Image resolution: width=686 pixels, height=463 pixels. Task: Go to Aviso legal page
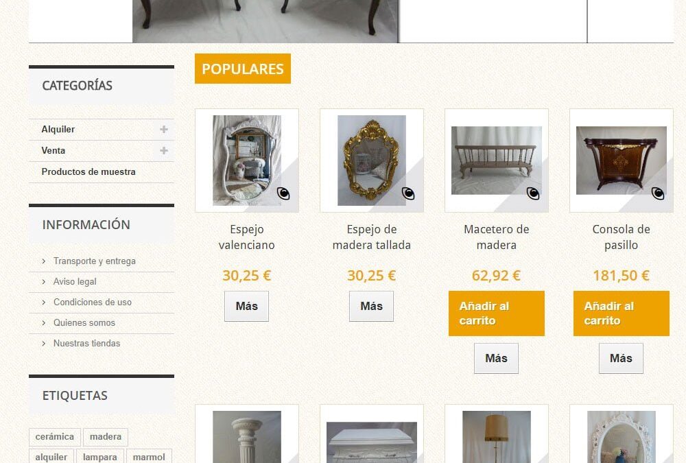click(75, 281)
